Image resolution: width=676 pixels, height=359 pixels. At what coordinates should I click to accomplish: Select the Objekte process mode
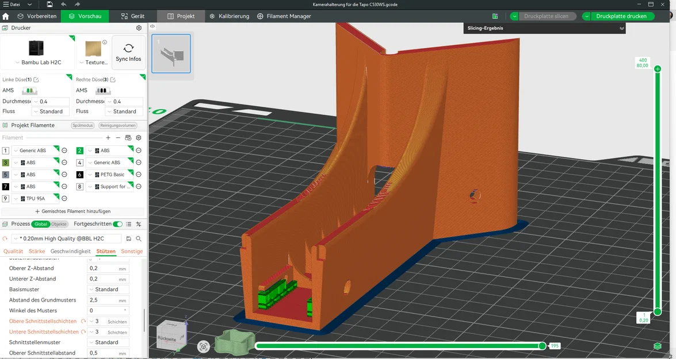(59, 224)
